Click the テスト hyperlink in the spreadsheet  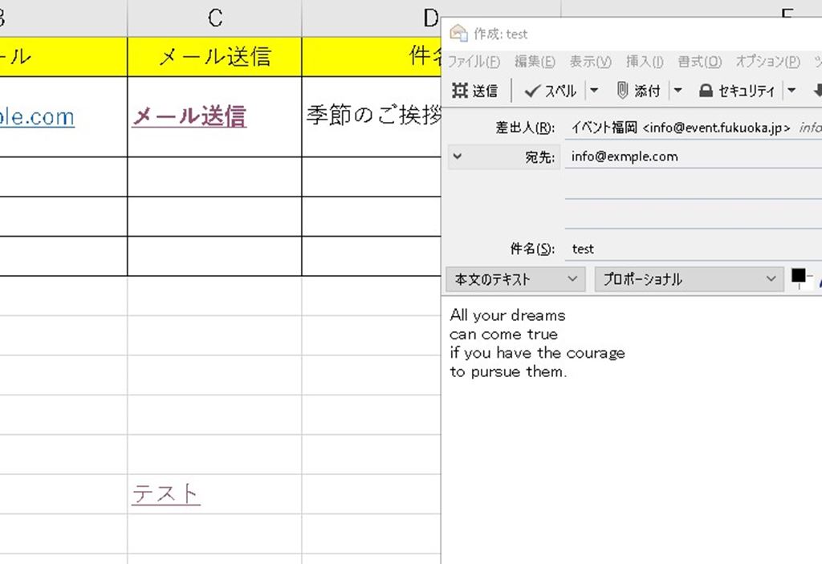pos(166,493)
